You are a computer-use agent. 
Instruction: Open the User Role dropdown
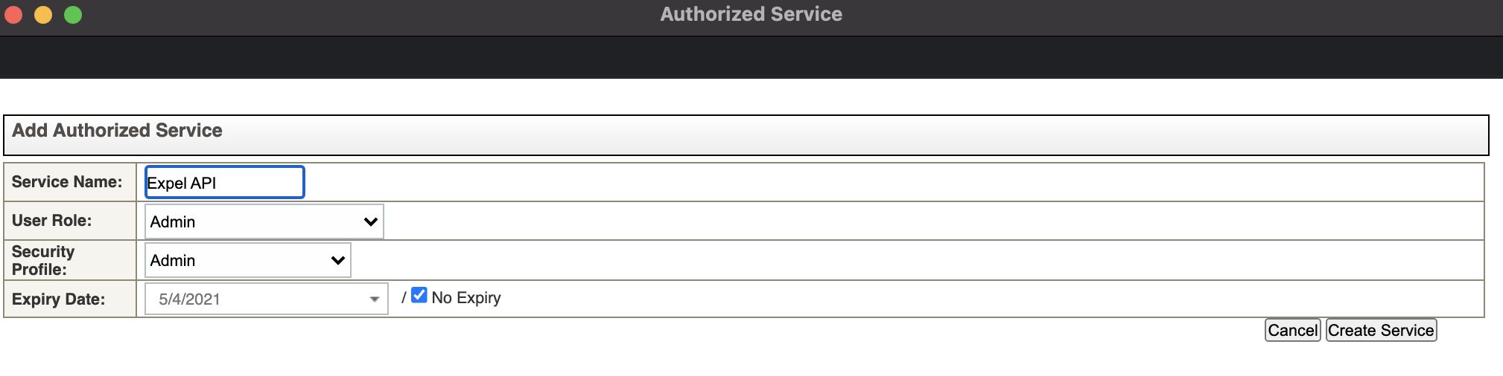click(x=264, y=221)
